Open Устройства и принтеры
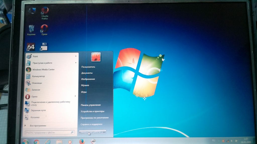This screenshot has height=144, width=257. tap(92, 111)
